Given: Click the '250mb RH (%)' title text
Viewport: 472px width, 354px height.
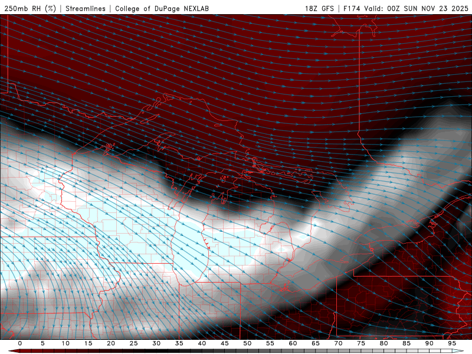Looking at the screenshot, I should pos(30,8).
